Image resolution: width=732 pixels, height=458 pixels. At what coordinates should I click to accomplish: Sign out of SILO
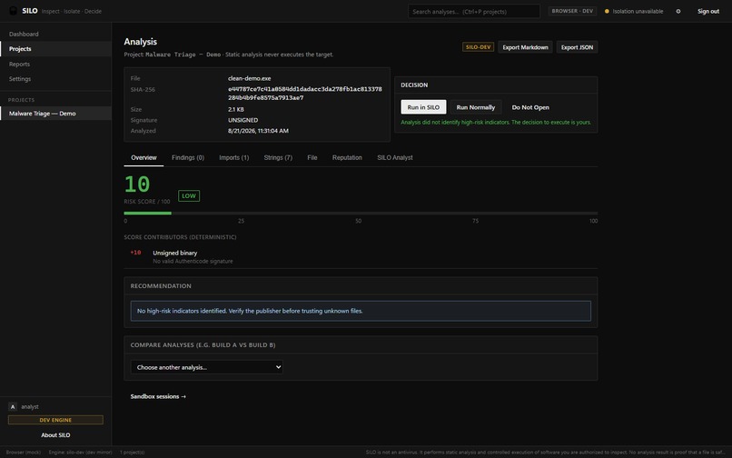(708, 11)
